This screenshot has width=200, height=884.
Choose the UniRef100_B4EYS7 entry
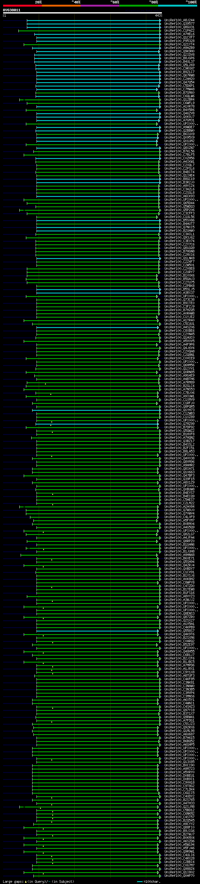coord(179,493)
